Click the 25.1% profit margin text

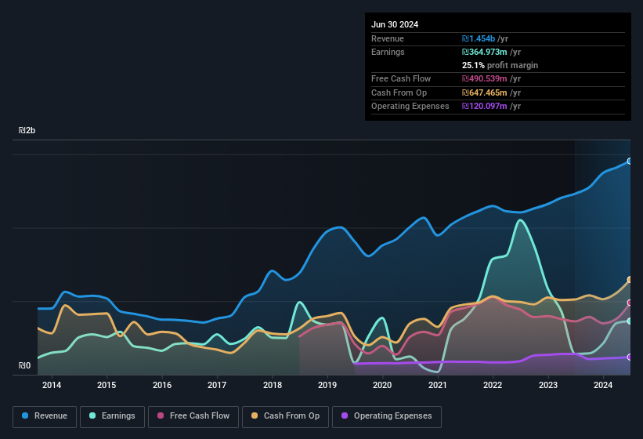500,65
